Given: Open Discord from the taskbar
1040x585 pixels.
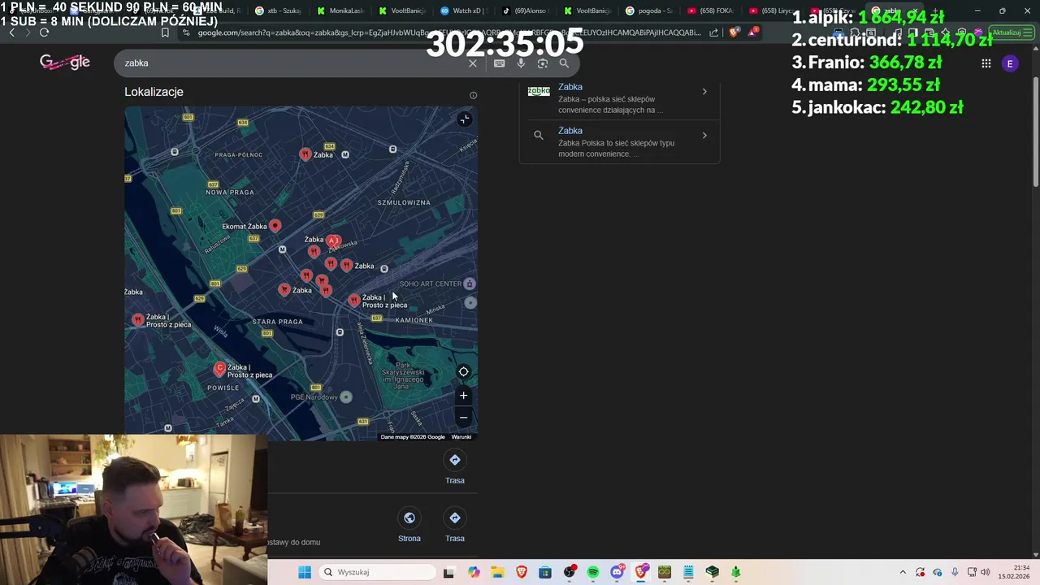Looking at the screenshot, I should tap(617, 572).
